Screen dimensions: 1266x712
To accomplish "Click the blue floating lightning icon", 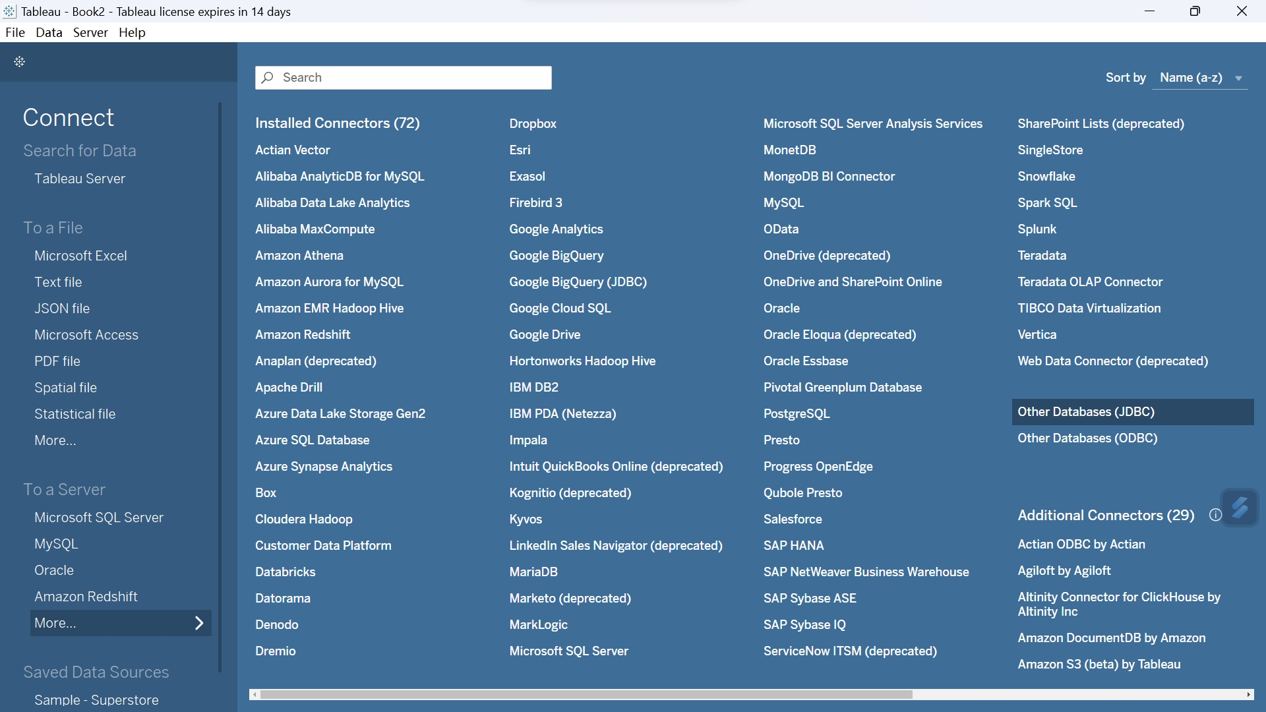I will click(x=1240, y=508).
